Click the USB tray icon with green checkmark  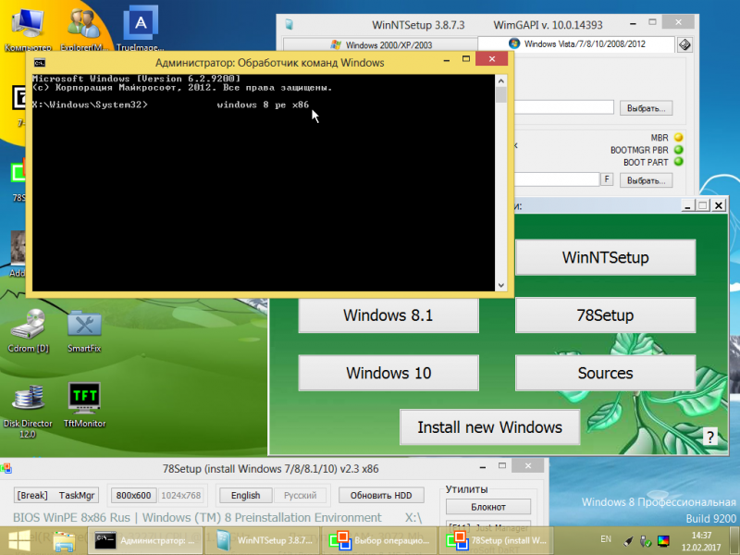coord(645,541)
